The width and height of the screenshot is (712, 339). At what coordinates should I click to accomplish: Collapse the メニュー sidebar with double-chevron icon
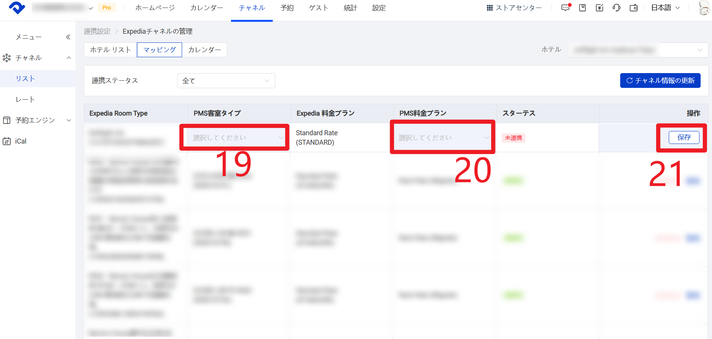click(x=68, y=37)
